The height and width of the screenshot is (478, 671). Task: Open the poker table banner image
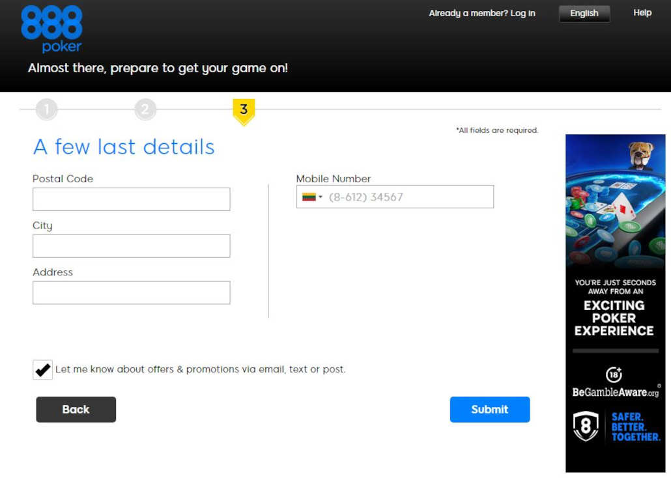[x=616, y=201]
